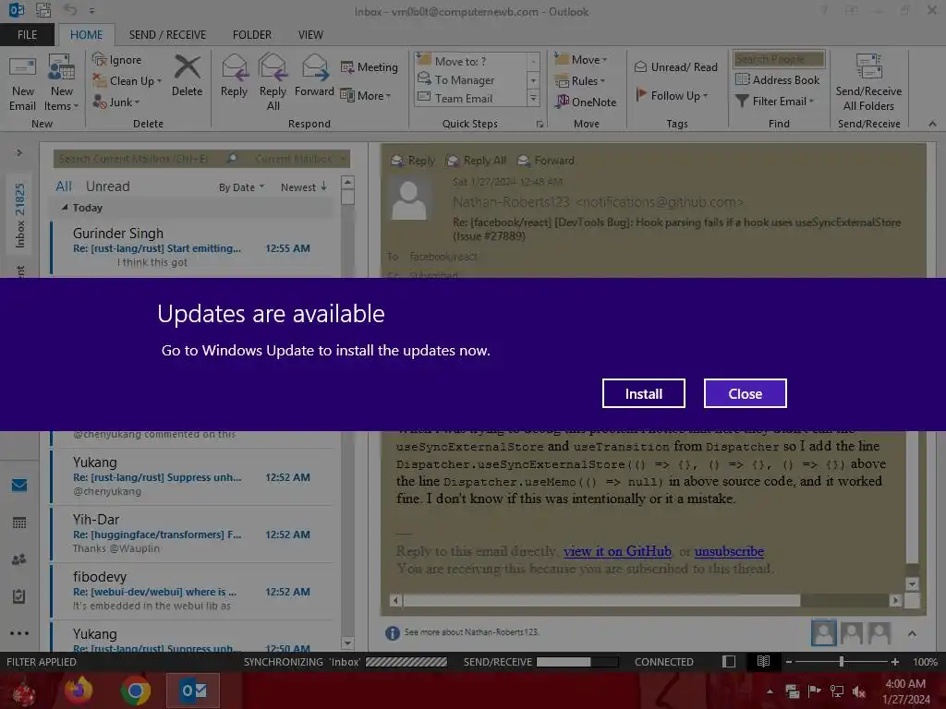
Task: Click Close in update prompt
Action: tap(746, 393)
